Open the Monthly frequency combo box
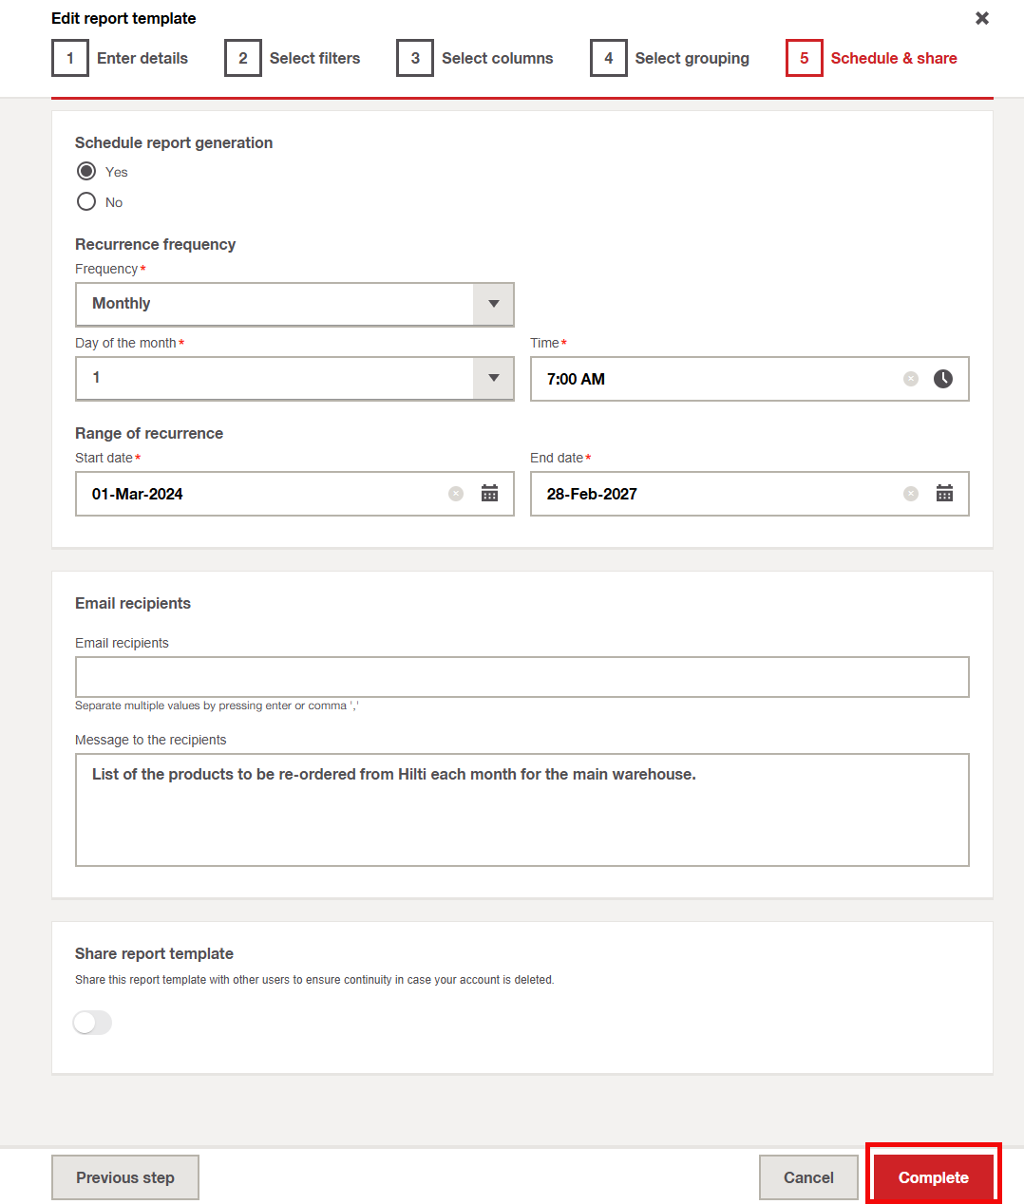Viewport: 1024px width, 1204px height. tap(274, 304)
